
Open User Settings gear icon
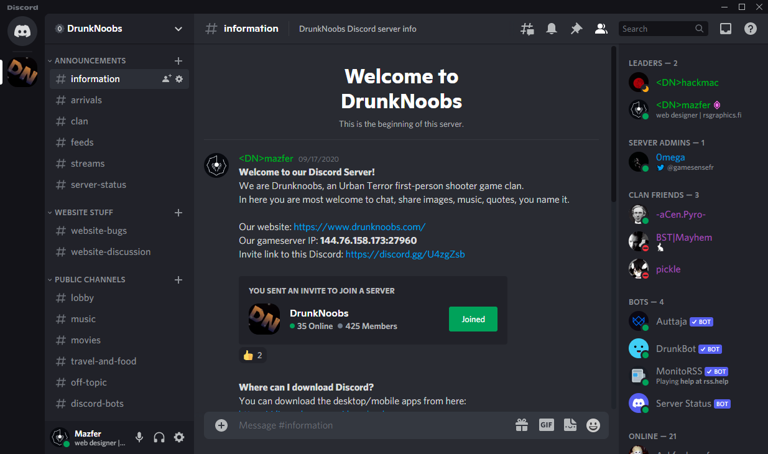pyautogui.click(x=179, y=437)
